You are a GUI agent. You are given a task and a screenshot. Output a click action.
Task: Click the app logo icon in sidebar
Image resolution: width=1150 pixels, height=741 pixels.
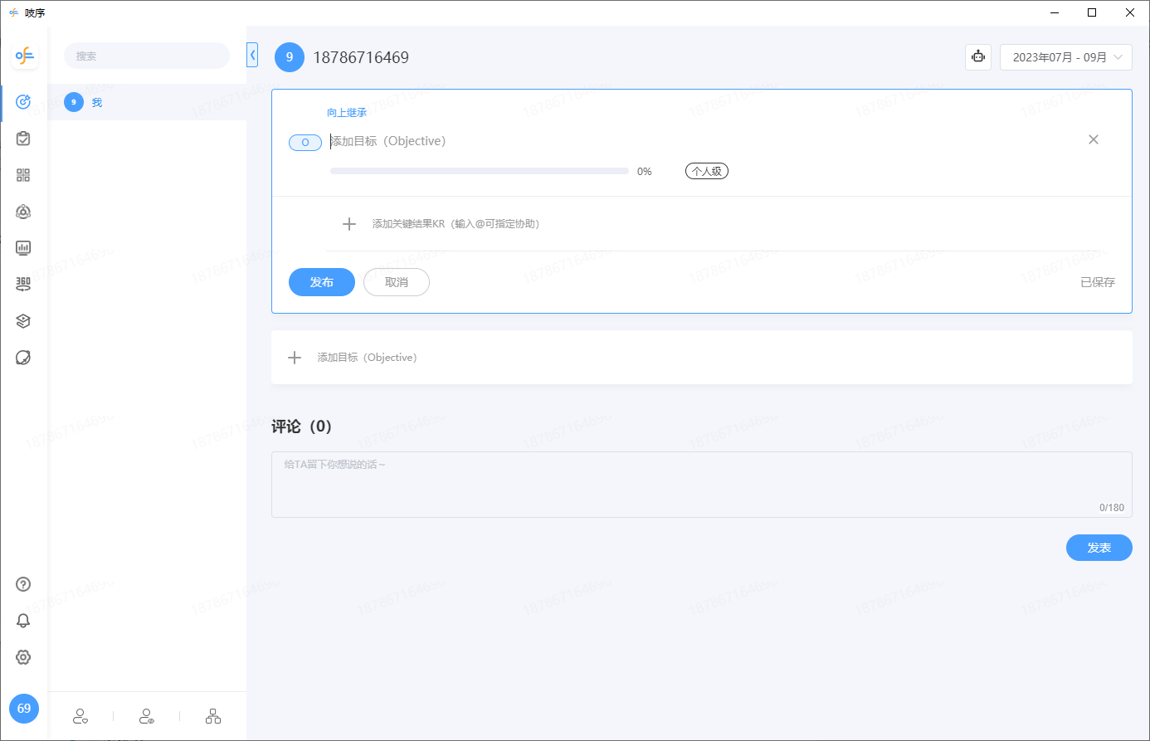tap(24, 56)
